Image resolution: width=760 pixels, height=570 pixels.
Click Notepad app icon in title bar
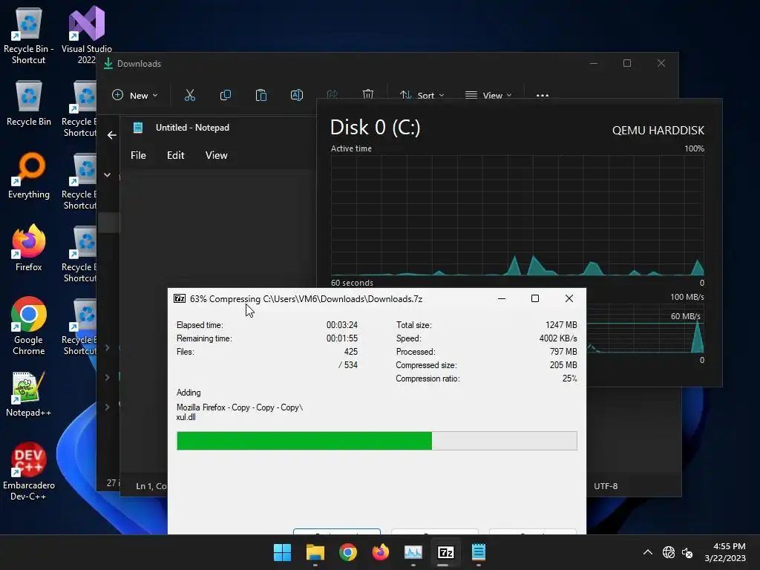click(138, 128)
